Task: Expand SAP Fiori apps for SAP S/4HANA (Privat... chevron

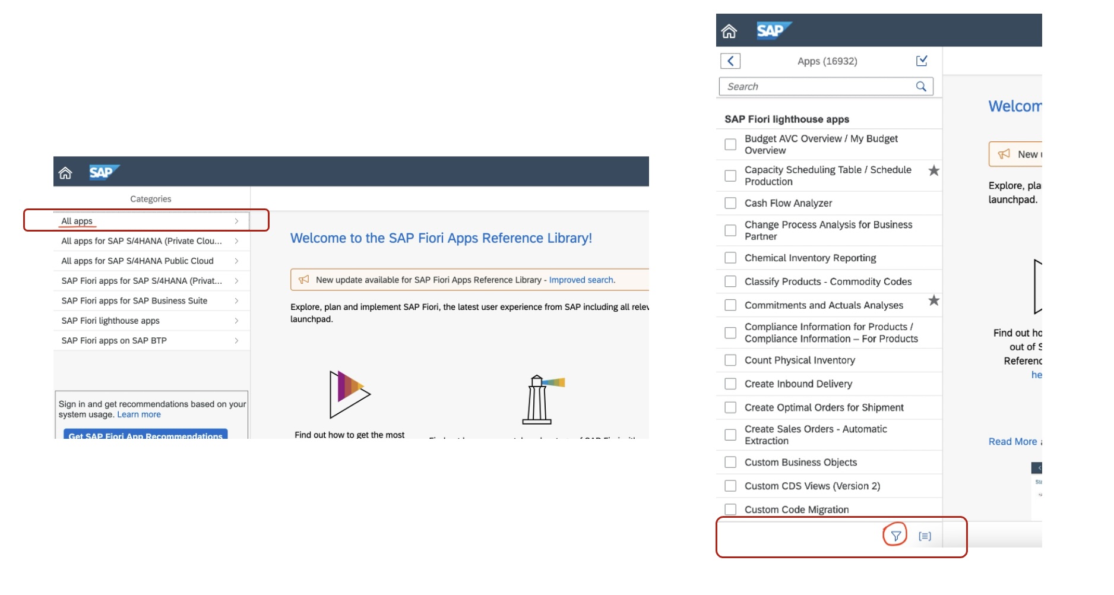Action: (236, 281)
